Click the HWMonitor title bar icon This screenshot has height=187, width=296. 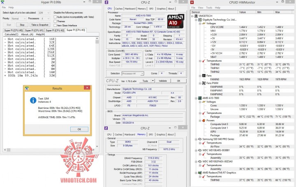click(192, 2)
